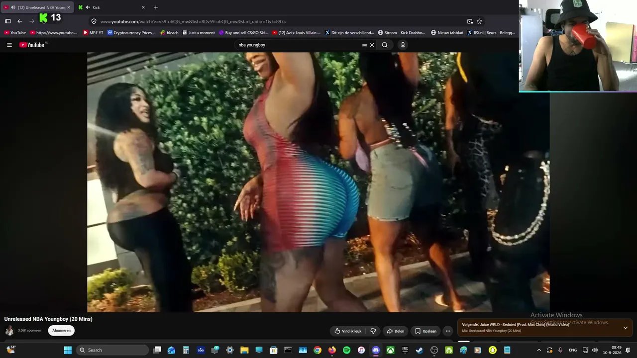Open Spotify from the taskbar
Image resolution: width=637 pixels, height=358 pixels.
(346, 350)
